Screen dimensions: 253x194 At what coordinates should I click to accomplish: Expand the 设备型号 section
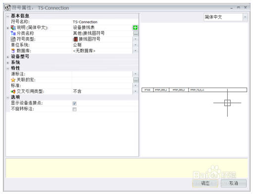point(8,57)
